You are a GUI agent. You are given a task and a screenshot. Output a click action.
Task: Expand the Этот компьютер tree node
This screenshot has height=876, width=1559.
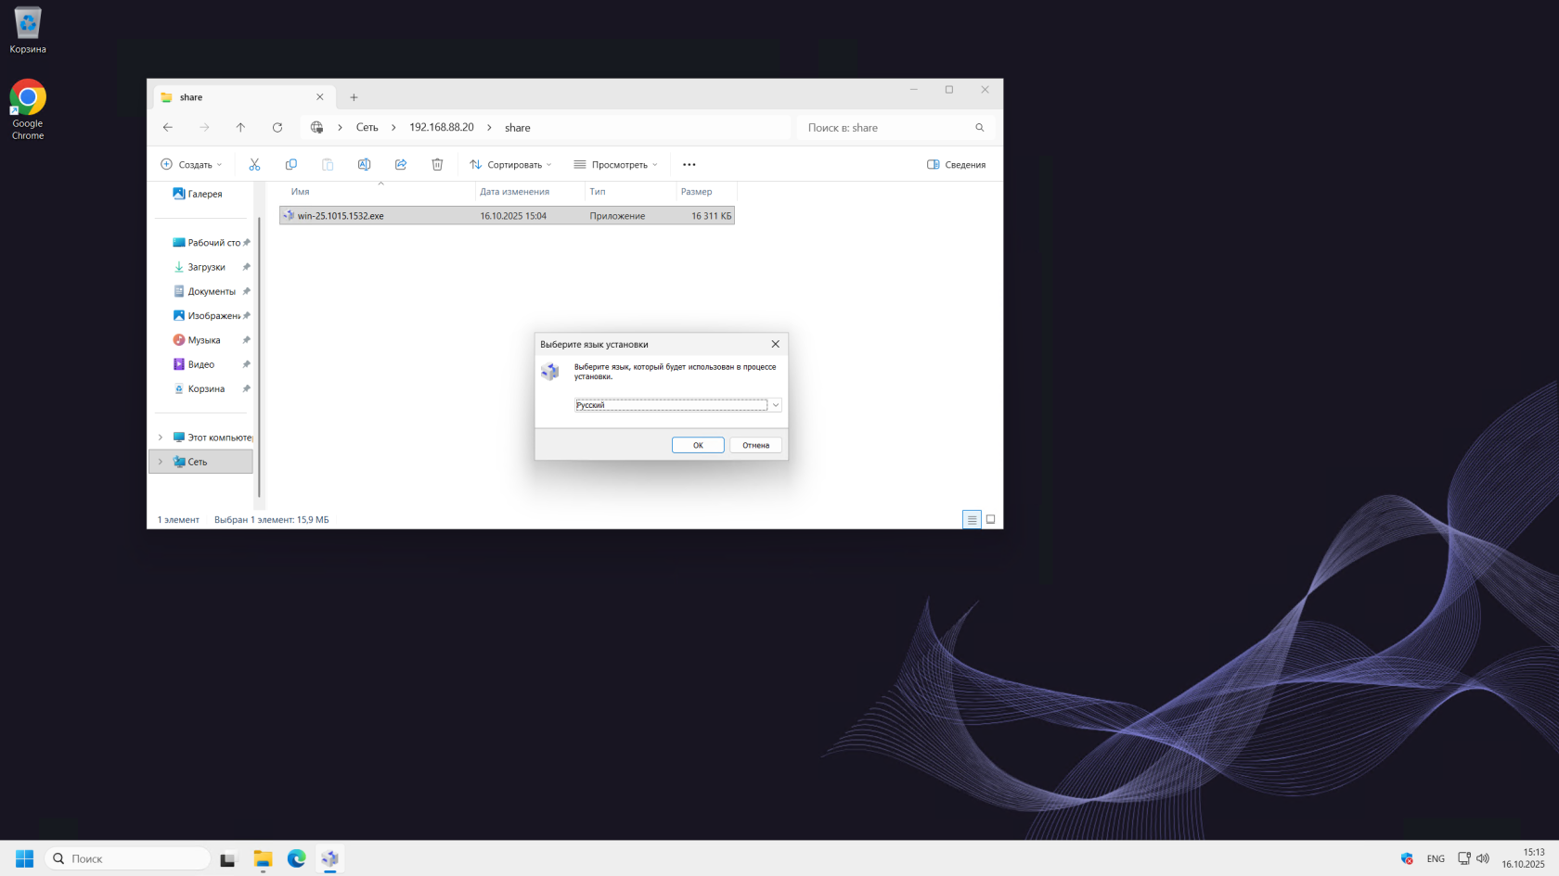pos(161,438)
